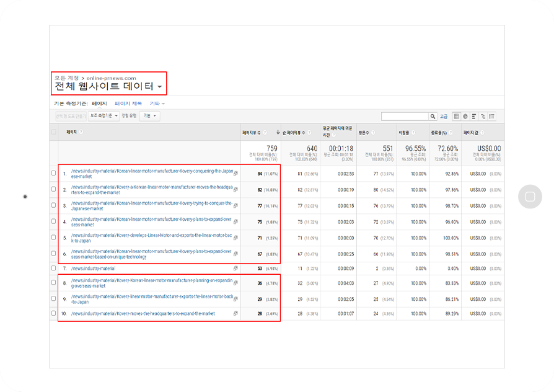Switch to the performance bar view icon
Screen dimensions: 554x392
pyautogui.click(x=474, y=117)
